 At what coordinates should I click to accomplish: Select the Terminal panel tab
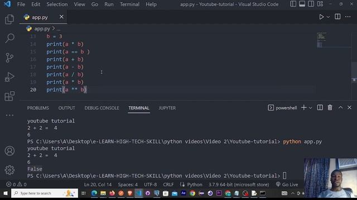pyautogui.click(x=139, y=108)
